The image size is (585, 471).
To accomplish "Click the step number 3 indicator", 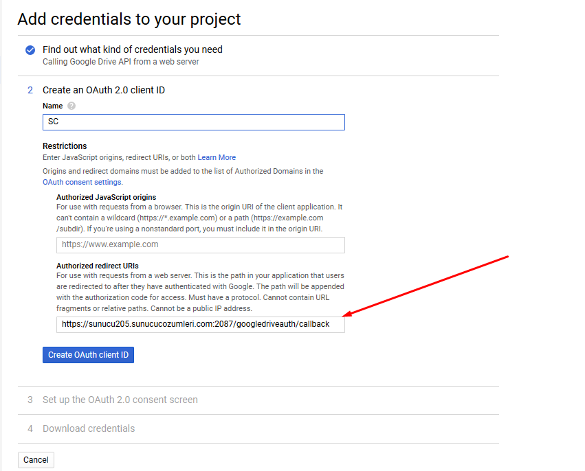I will coord(30,400).
